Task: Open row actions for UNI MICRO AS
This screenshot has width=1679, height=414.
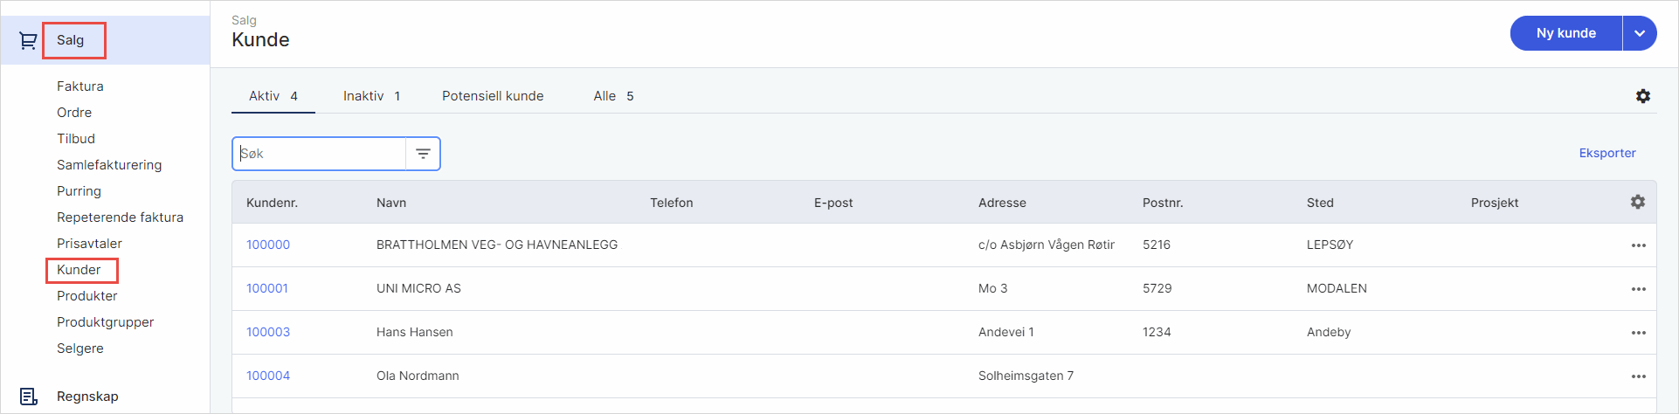Action: tap(1638, 289)
